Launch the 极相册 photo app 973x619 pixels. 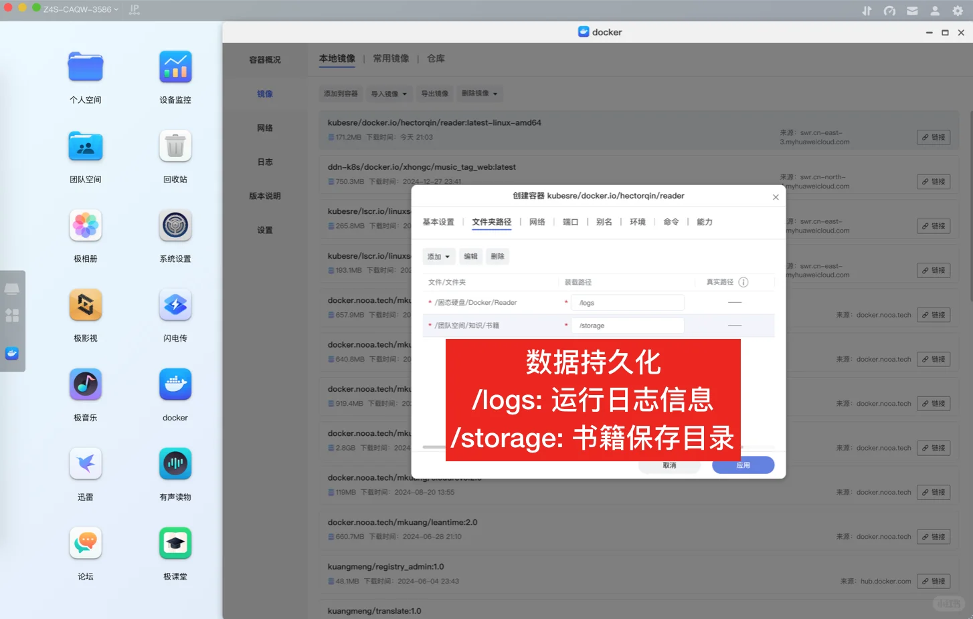pyautogui.click(x=86, y=226)
